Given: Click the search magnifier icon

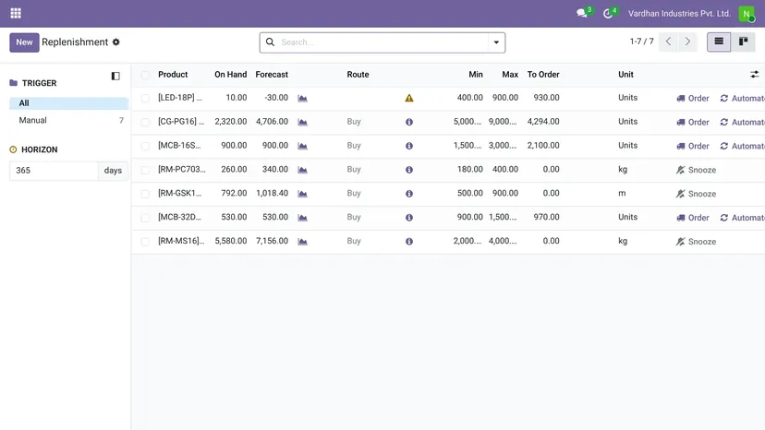Looking at the screenshot, I should pyautogui.click(x=270, y=42).
